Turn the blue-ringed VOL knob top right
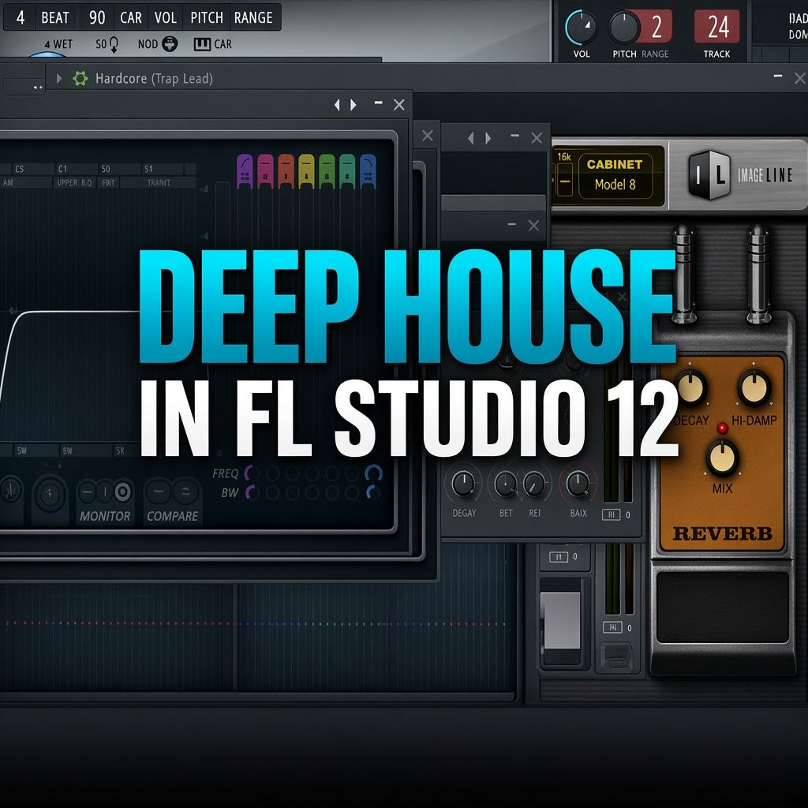Screen dimensions: 808x808 582,27
